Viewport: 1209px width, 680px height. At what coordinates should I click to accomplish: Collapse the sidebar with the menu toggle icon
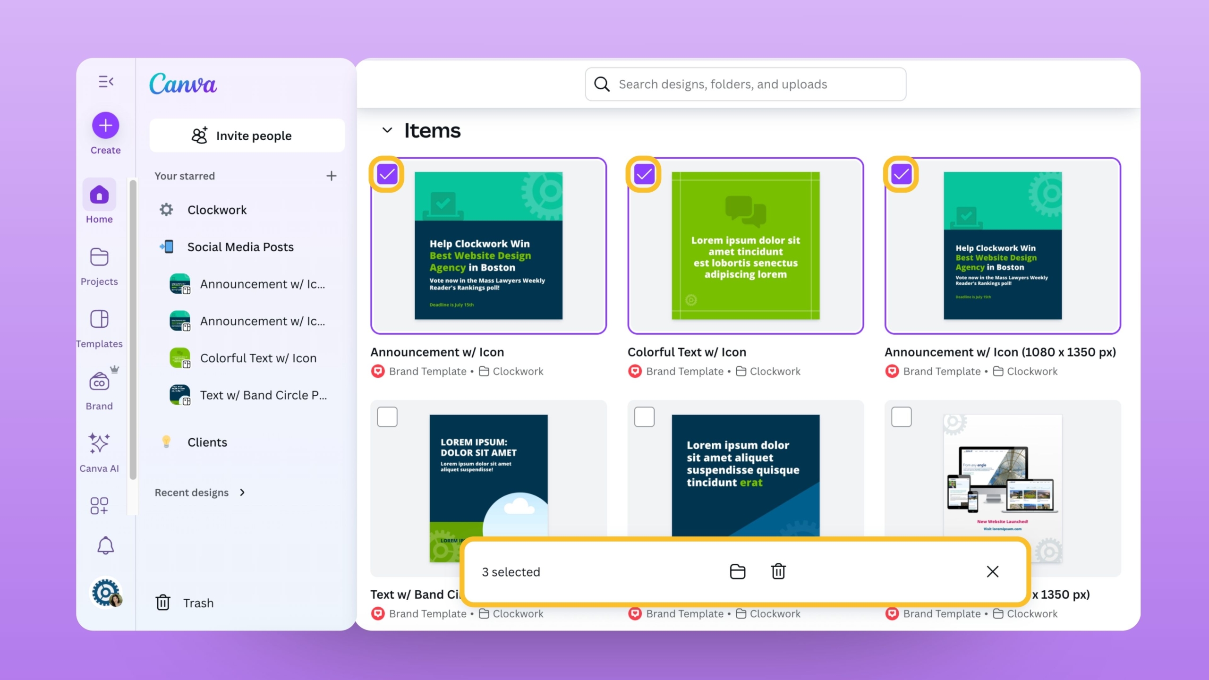pyautogui.click(x=106, y=82)
